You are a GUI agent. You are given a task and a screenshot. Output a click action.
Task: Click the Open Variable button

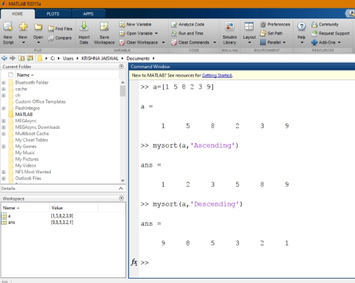pos(136,33)
